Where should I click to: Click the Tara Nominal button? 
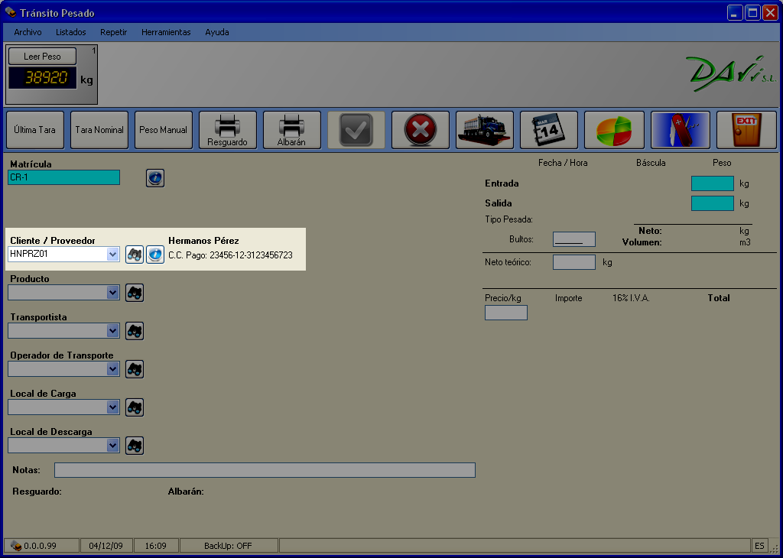pyautogui.click(x=99, y=130)
